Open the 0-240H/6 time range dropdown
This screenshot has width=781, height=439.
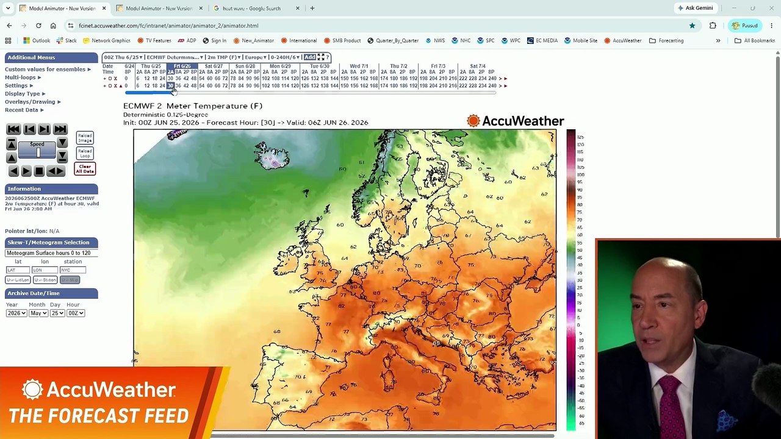pyautogui.click(x=285, y=57)
